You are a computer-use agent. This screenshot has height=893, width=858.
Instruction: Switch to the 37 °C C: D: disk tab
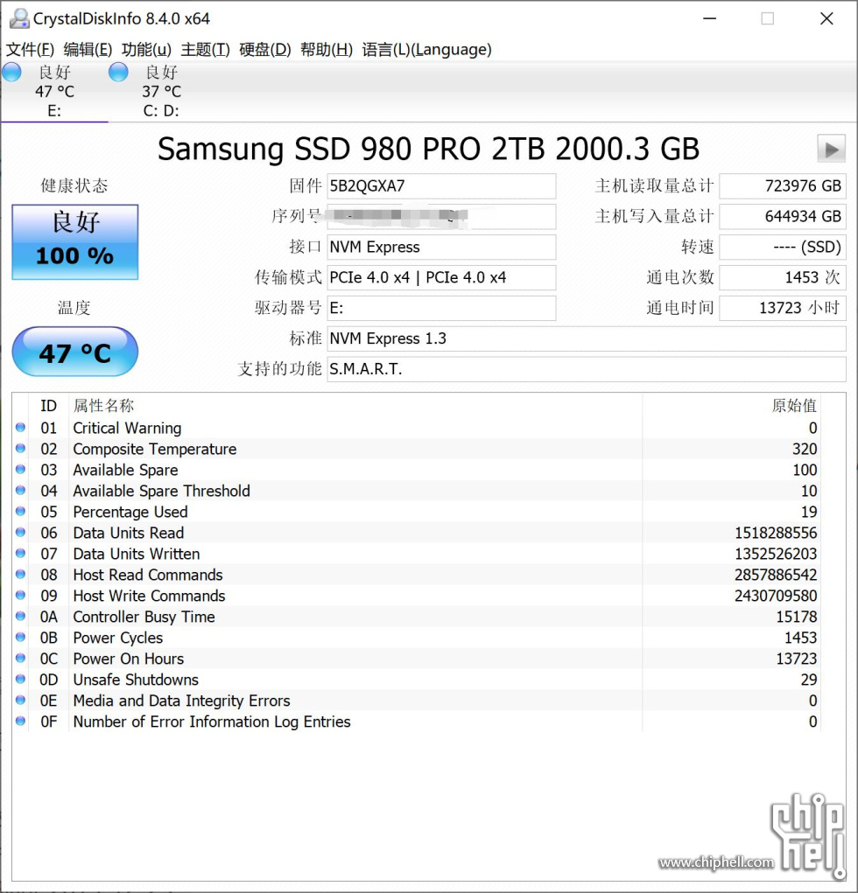coord(161,91)
